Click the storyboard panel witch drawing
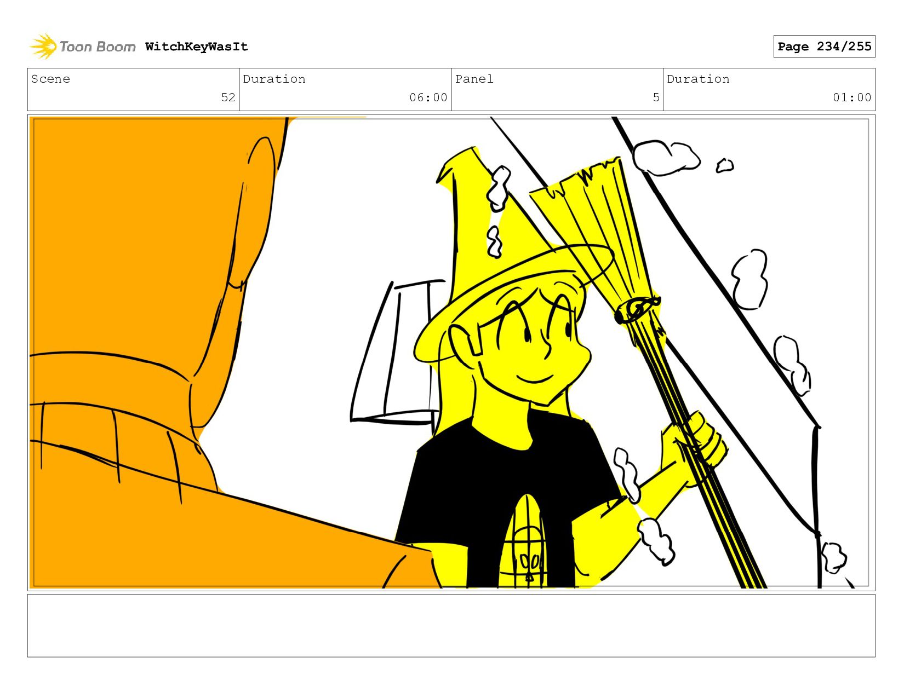904x698 pixels. point(451,353)
